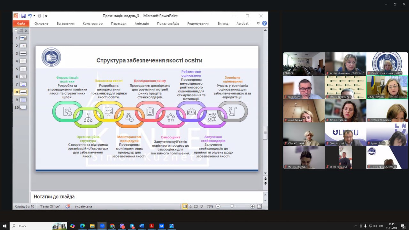Click the spell check icon in status bar
Screen dimensions: 409x230
click(x=67, y=206)
